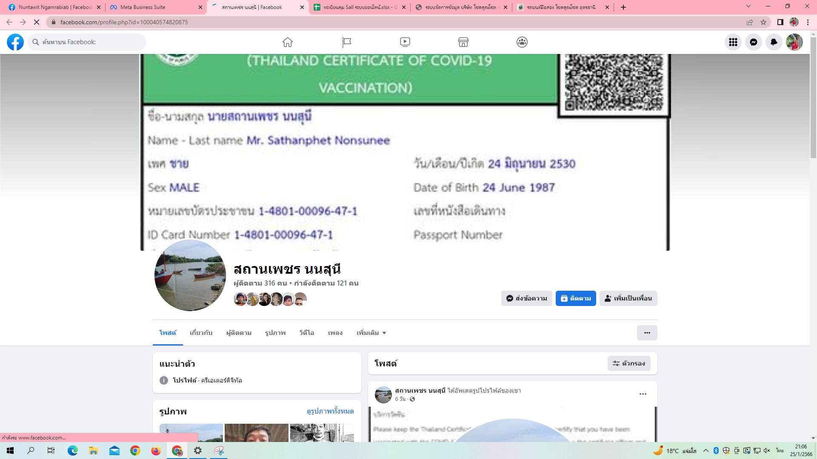
Task: Open post three-dots options menu
Action: point(643,394)
